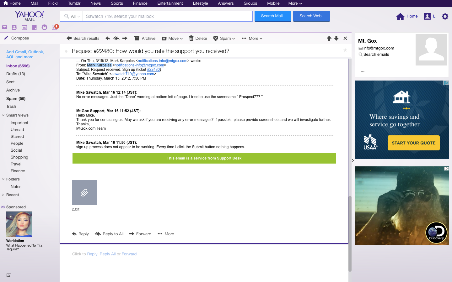
Task: Open Flickr in the top navigation
Action: click(x=53, y=3)
